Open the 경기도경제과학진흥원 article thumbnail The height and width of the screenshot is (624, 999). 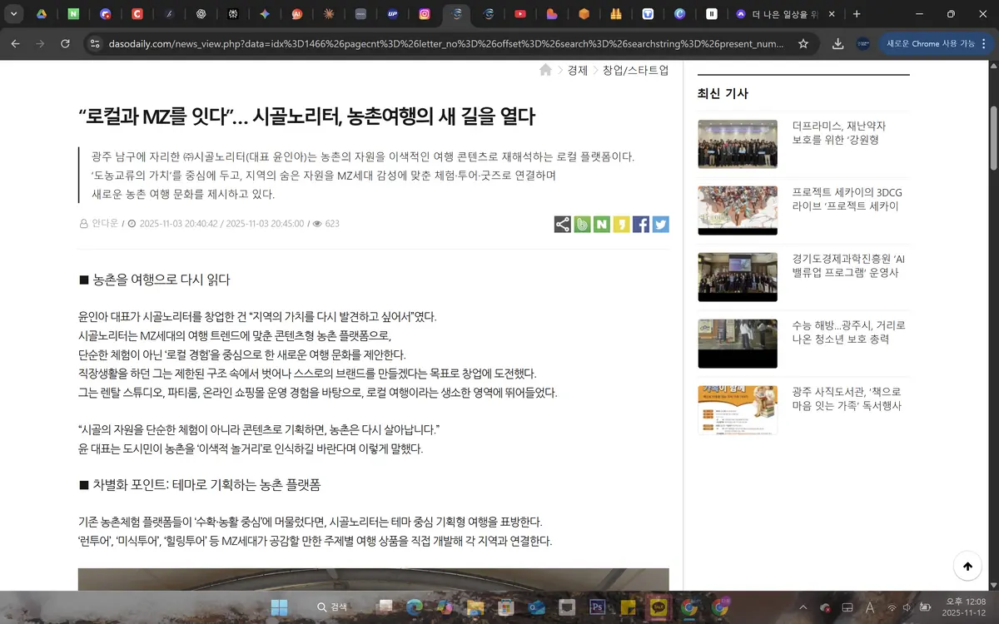[x=737, y=277]
